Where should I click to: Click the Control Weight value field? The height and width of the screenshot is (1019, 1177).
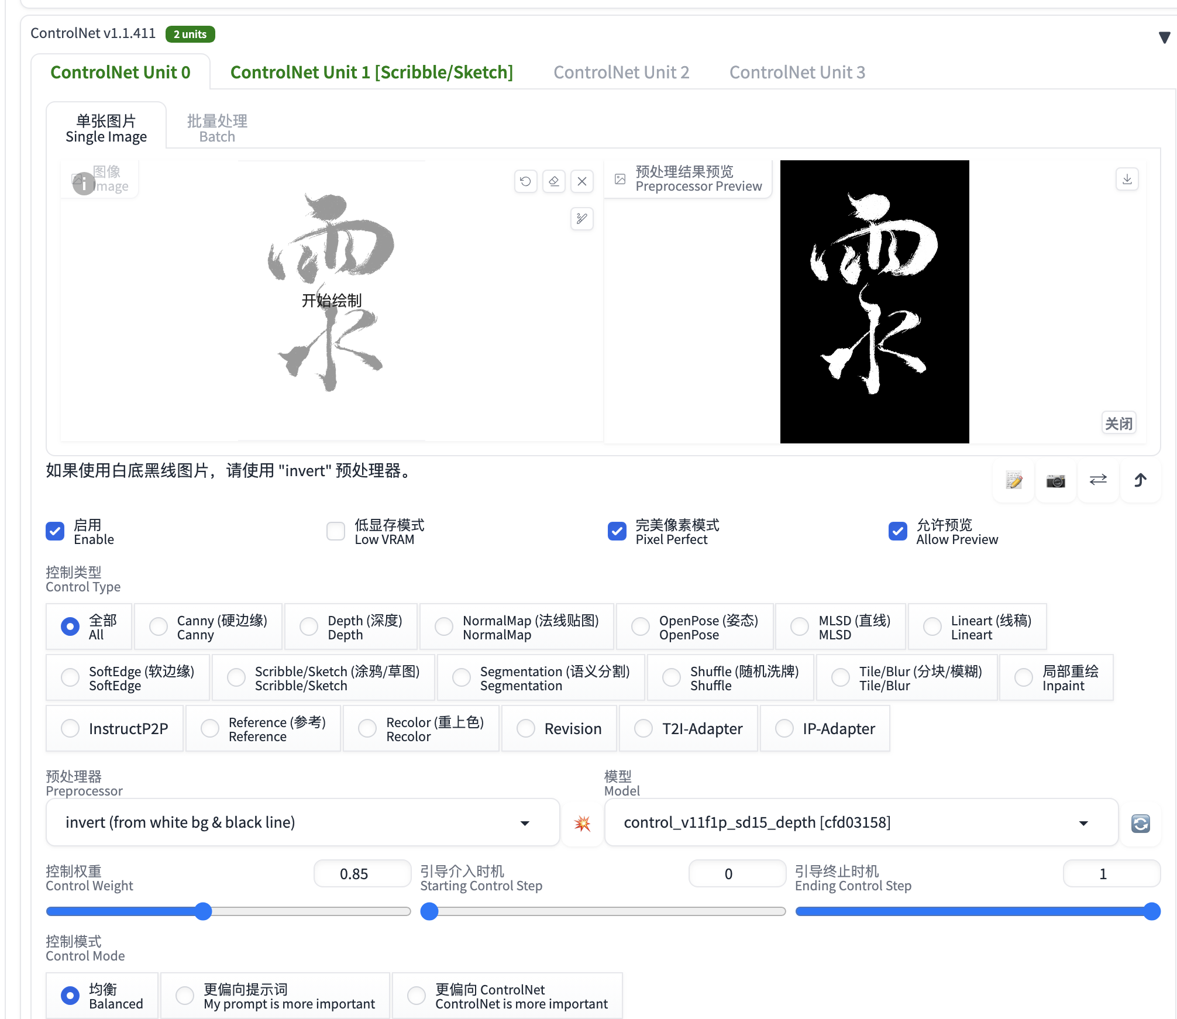pyautogui.click(x=363, y=874)
